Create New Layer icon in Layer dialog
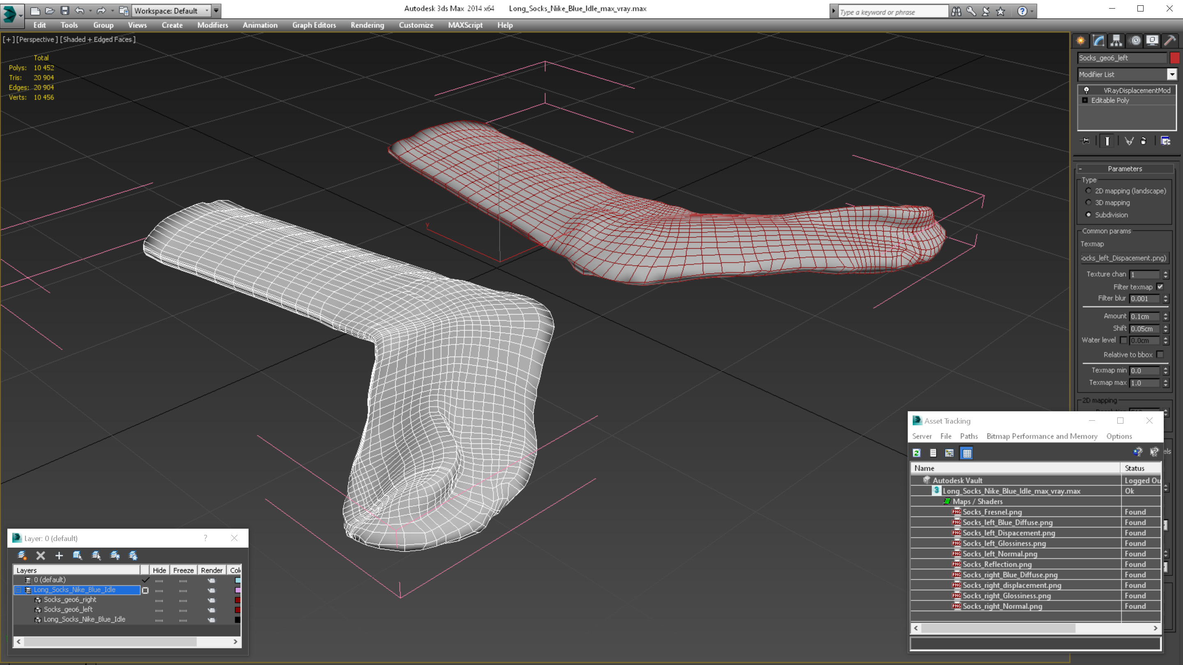The height and width of the screenshot is (665, 1183). [22, 555]
